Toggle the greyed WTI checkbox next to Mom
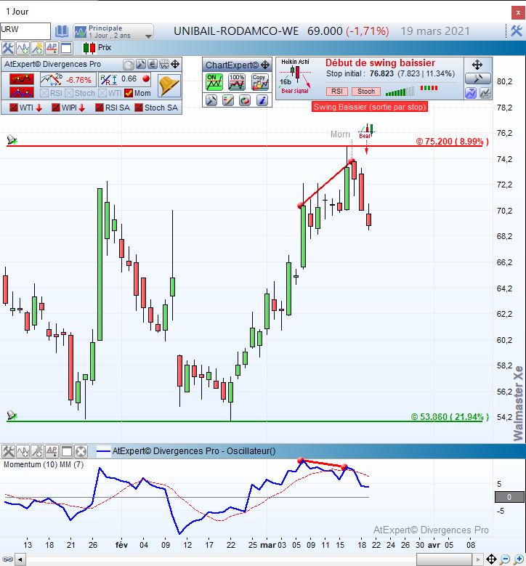This screenshot has width=526, height=566. pyautogui.click(x=102, y=93)
